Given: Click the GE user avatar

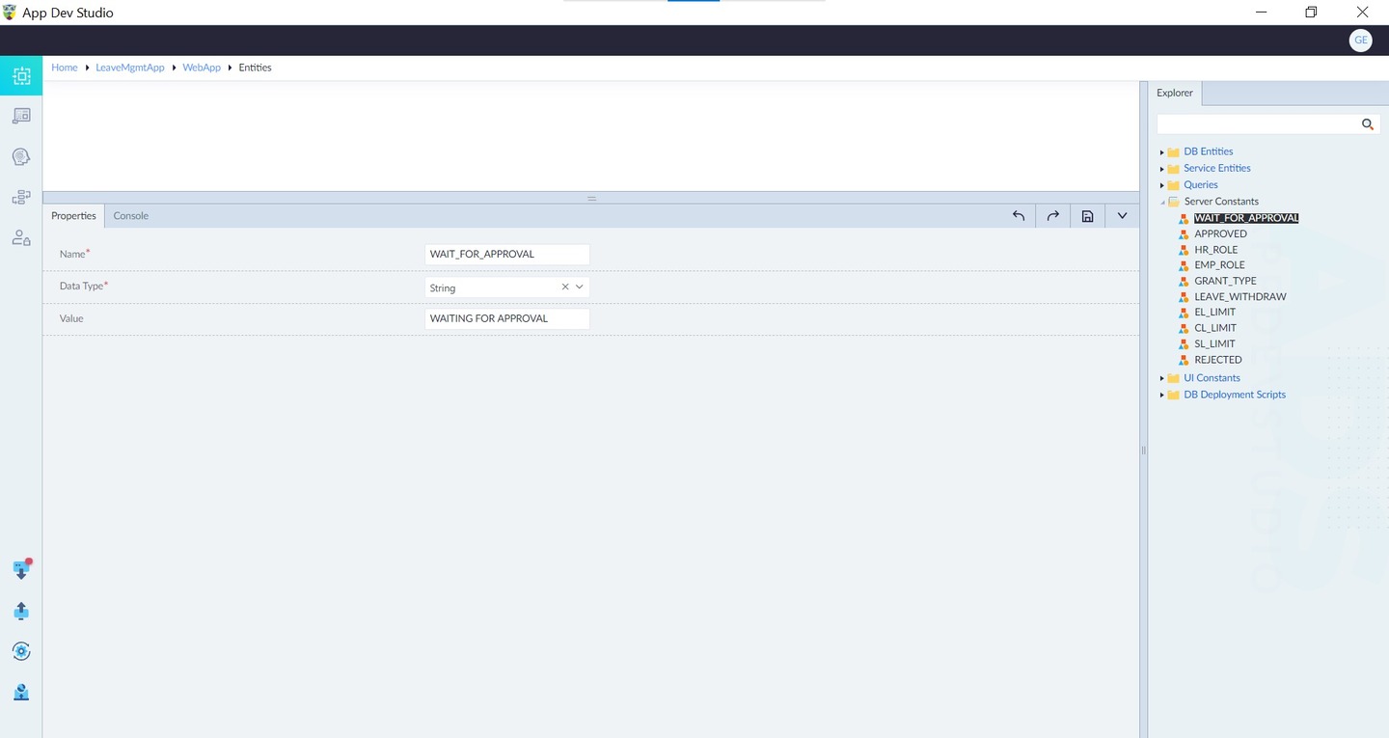Looking at the screenshot, I should [x=1360, y=41].
